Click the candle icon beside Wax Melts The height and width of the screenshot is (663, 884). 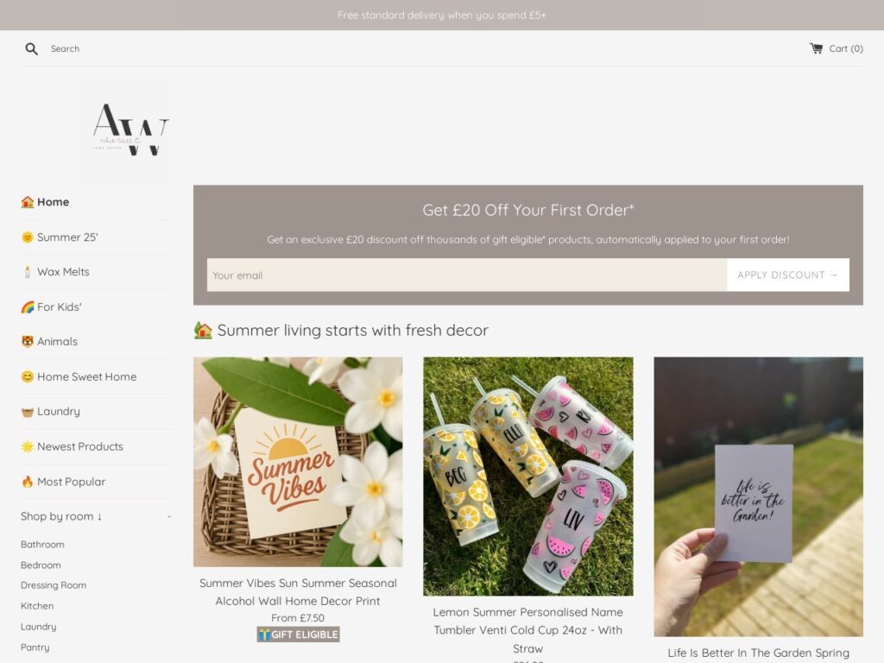tap(27, 272)
